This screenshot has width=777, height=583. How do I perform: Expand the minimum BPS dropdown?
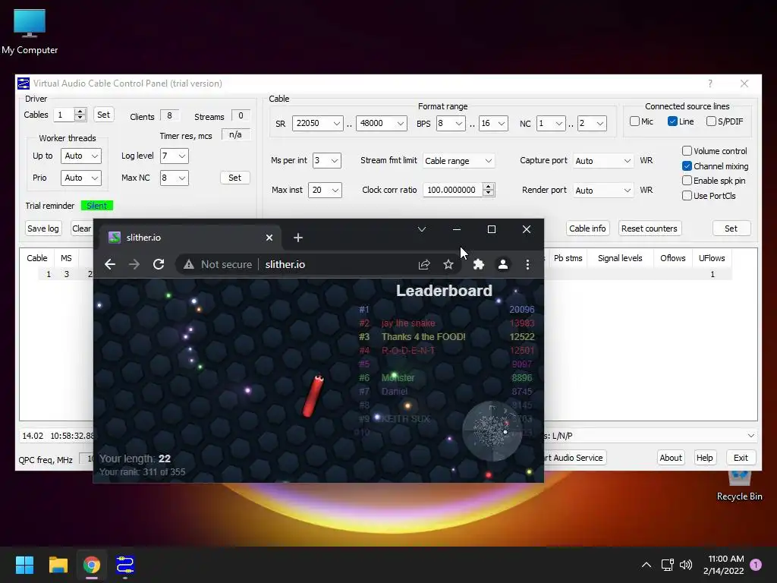tap(451, 123)
